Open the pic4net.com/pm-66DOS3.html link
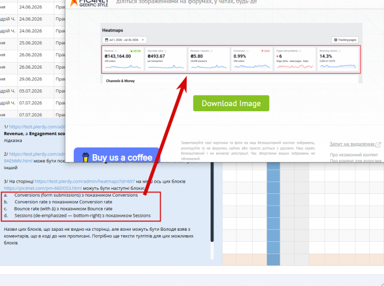This screenshot has width=384, height=286. click(x=42, y=188)
